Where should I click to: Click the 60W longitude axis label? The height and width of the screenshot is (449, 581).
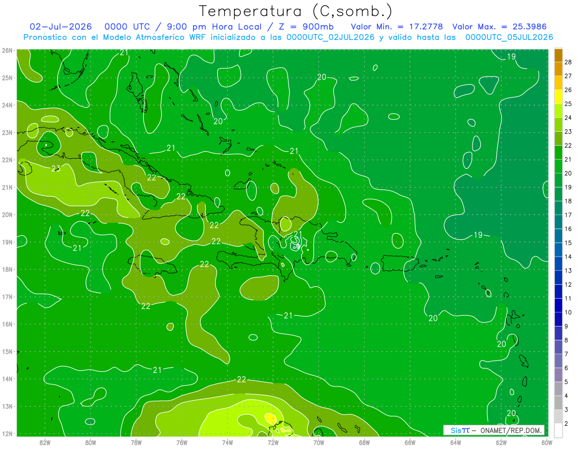click(x=547, y=443)
